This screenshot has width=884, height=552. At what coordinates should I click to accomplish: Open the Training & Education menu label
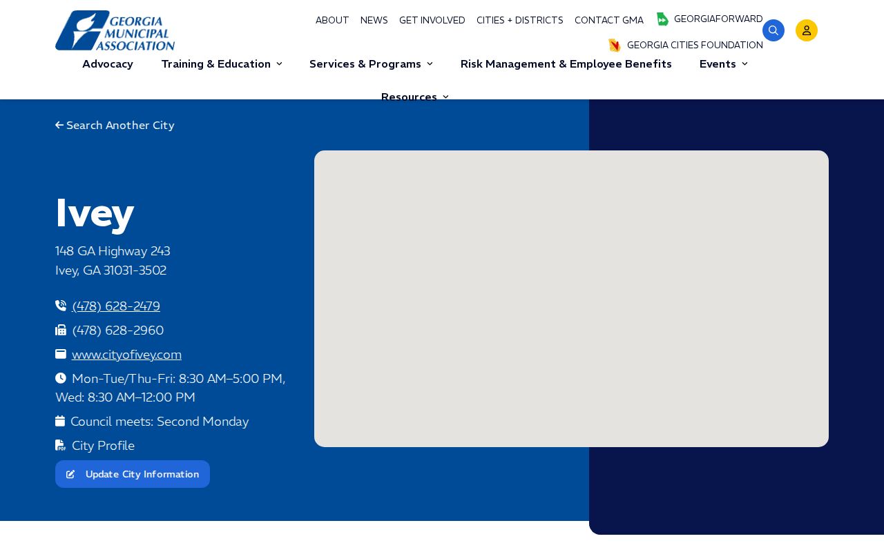pyautogui.click(x=215, y=64)
